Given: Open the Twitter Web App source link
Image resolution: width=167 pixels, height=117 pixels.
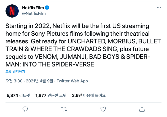Looking at the screenshot, I should [x=72, y=81].
